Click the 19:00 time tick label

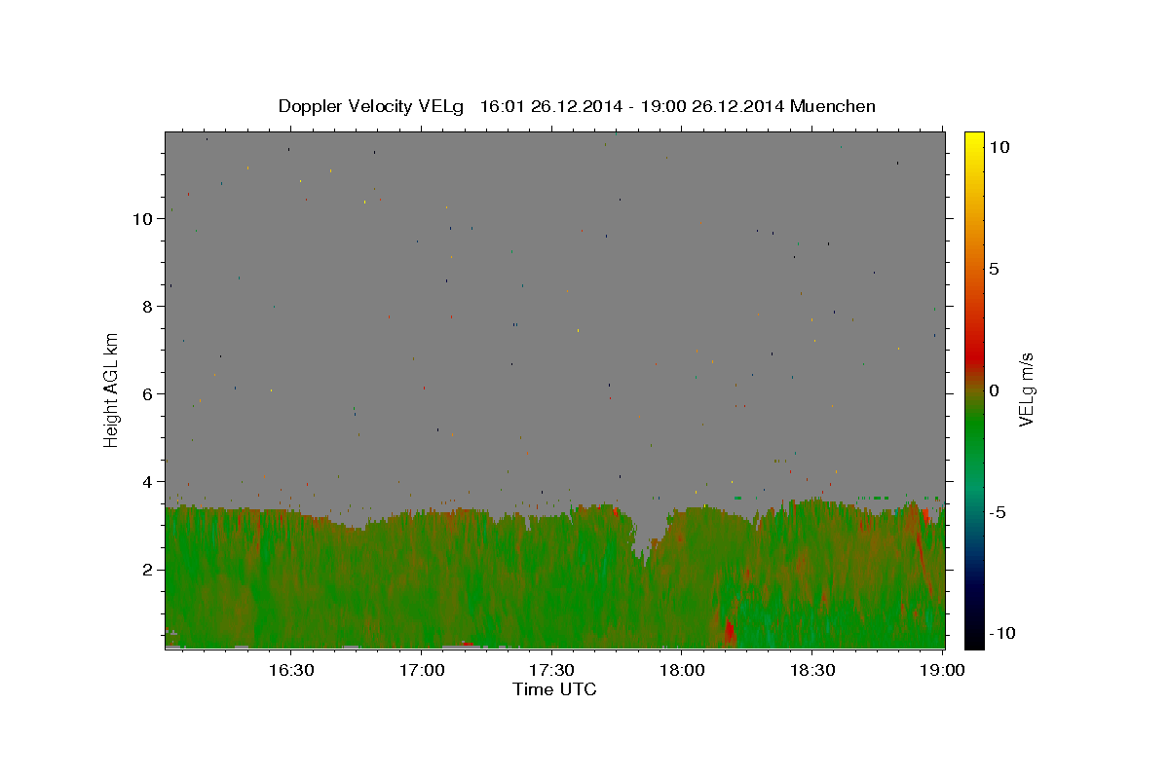tap(943, 671)
